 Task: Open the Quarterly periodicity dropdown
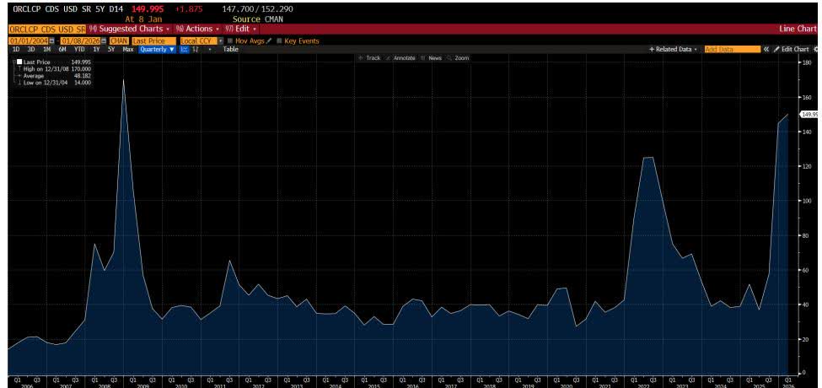click(x=157, y=49)
